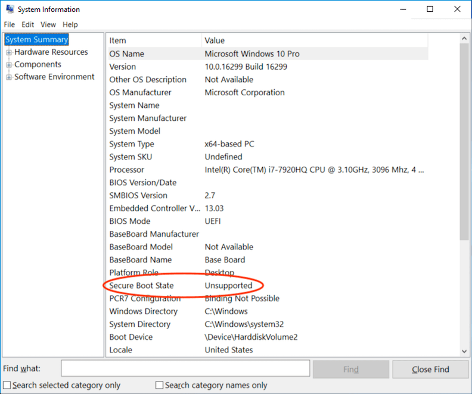Viewport: 472px width, 394px height.
Task: Click the scroll down arrow of details list
Action: (x=465, y=351)
